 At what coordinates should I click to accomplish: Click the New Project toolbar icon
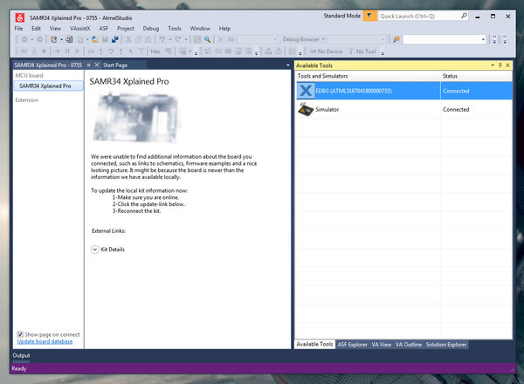point(53,39)
